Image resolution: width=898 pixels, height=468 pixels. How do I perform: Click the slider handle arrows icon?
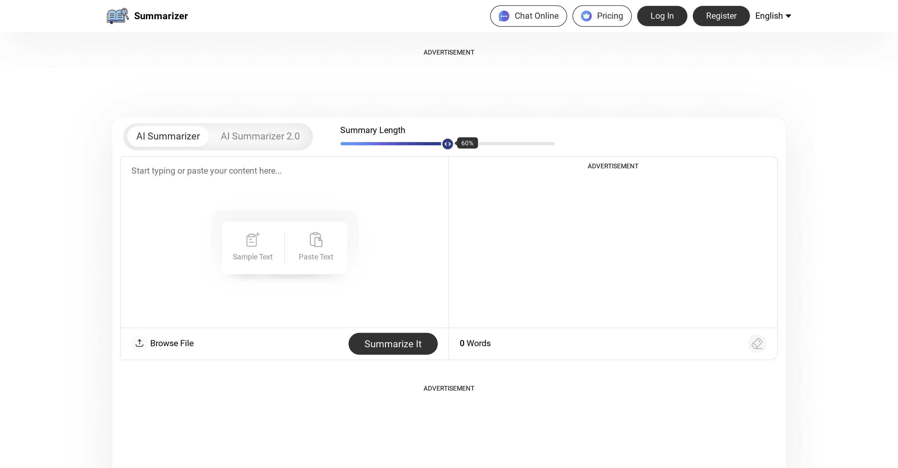[x=448, y=143]
